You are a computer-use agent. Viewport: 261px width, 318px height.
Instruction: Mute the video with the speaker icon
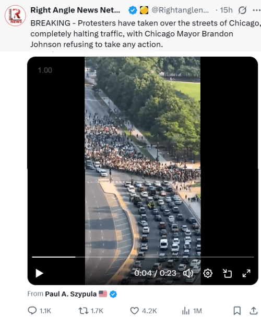(x=188, y=273)
